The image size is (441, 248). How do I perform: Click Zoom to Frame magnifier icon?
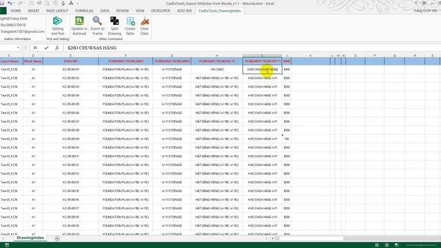pos(97,21)
